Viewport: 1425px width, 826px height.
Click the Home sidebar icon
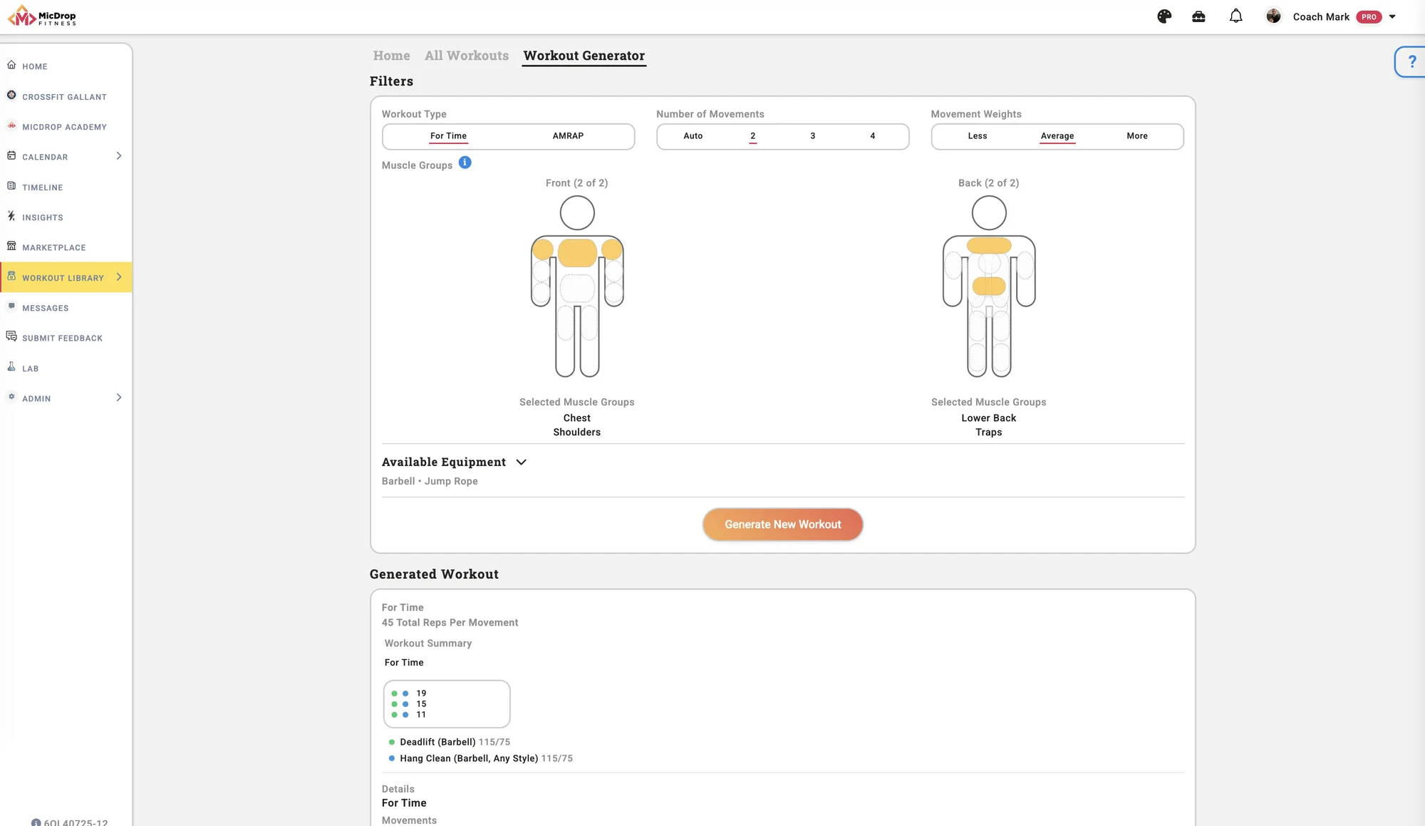click(x=11, y=65)
